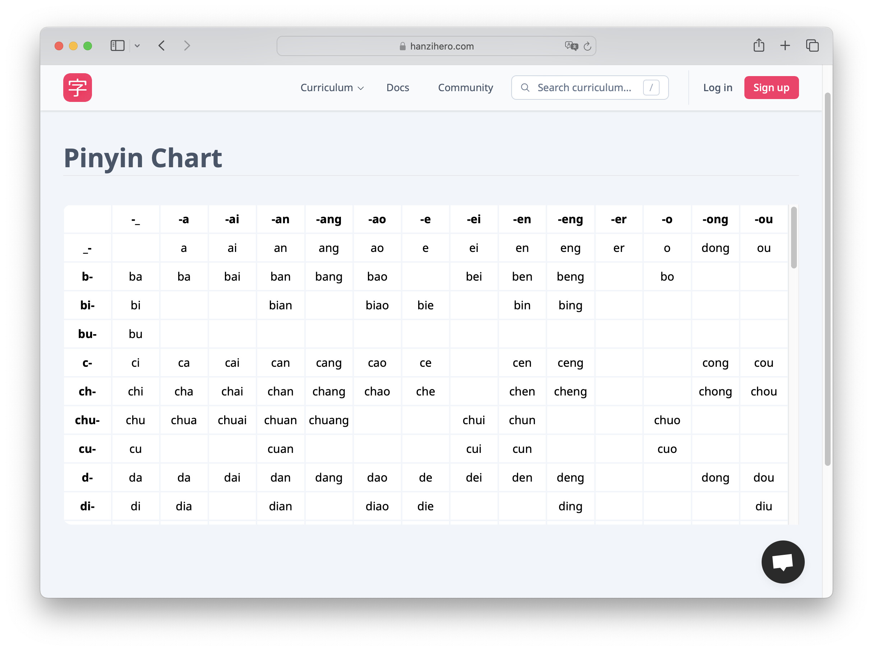
Task: Click the Log in link
Action: [717, 88]
